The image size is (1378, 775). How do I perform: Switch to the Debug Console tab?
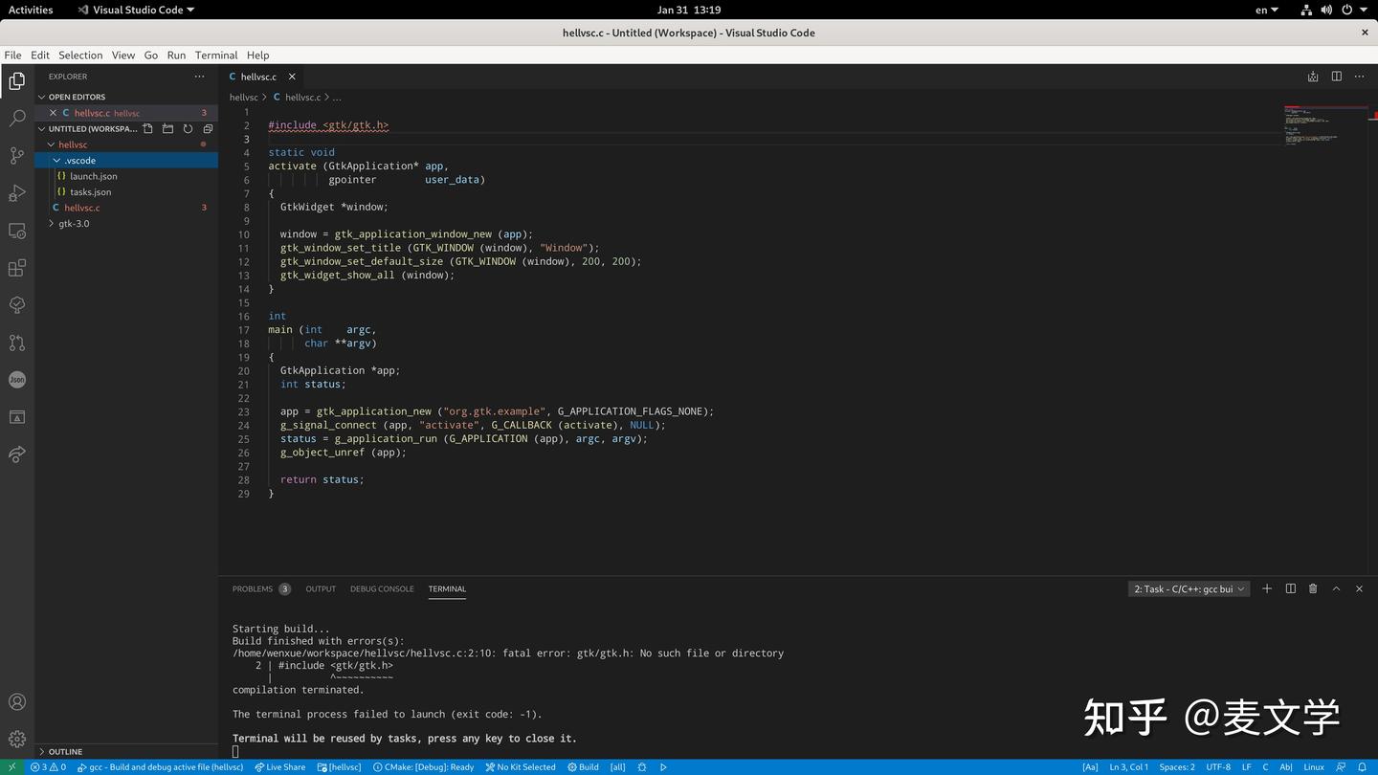click(x=382, y=589)
